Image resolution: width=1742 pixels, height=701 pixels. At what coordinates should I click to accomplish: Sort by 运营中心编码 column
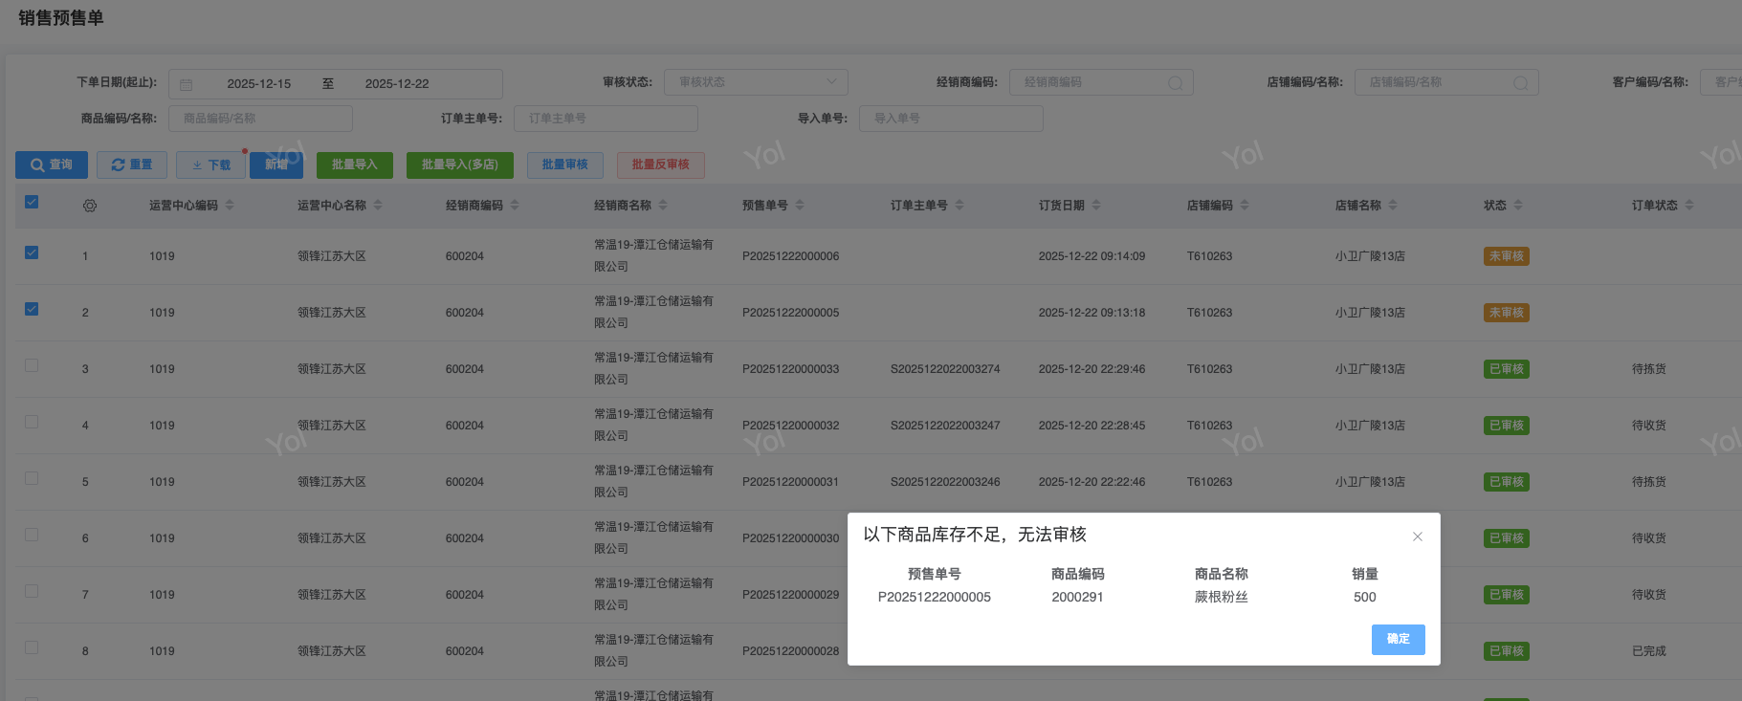(x=230, y=206)
